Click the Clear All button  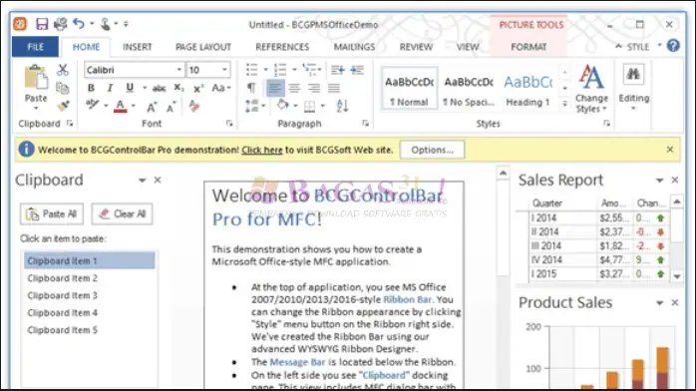(122, 213)
